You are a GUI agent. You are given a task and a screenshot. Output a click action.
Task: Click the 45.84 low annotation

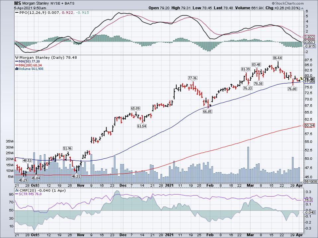(36, 178)
